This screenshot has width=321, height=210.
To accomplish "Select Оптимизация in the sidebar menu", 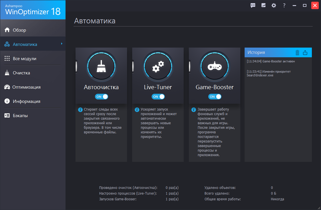I will point(20,87).
